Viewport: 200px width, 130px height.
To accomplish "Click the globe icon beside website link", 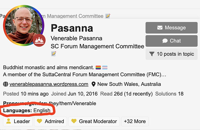I will [x=6, y=84].
